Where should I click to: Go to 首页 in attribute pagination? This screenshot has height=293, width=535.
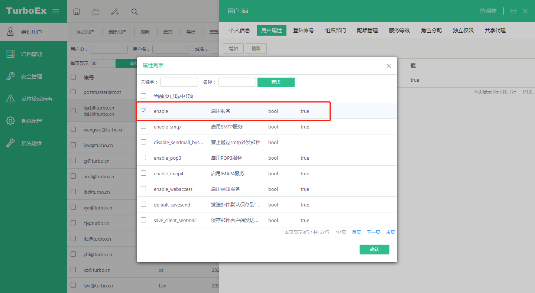point(356,232)
